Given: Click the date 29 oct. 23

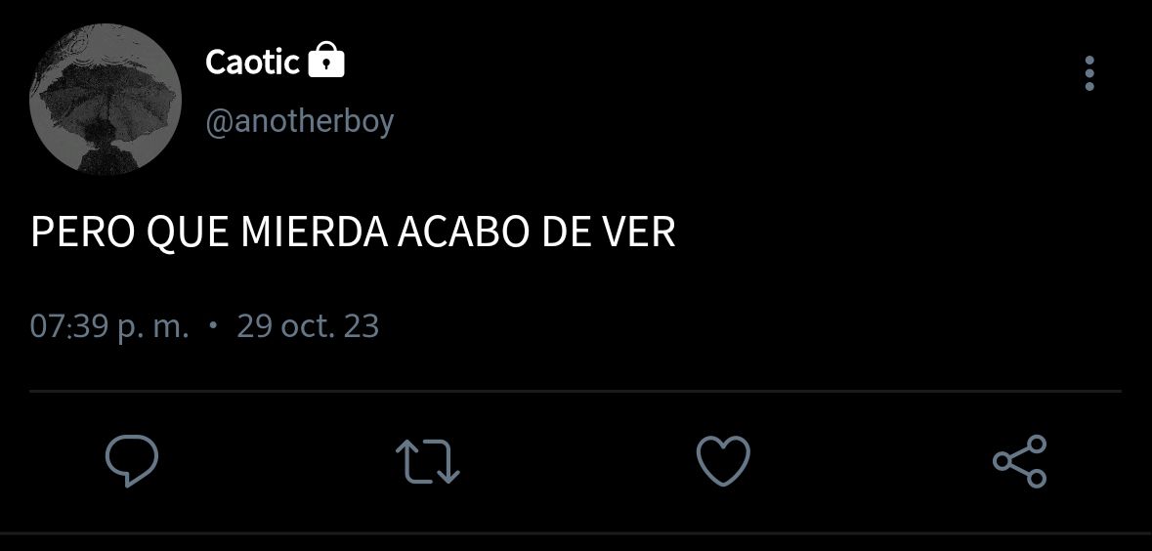Looking at the screenshot, I should coord(308,325).
